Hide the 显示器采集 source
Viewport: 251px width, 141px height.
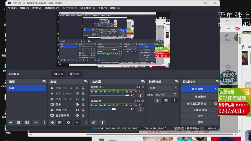(77, 115)
